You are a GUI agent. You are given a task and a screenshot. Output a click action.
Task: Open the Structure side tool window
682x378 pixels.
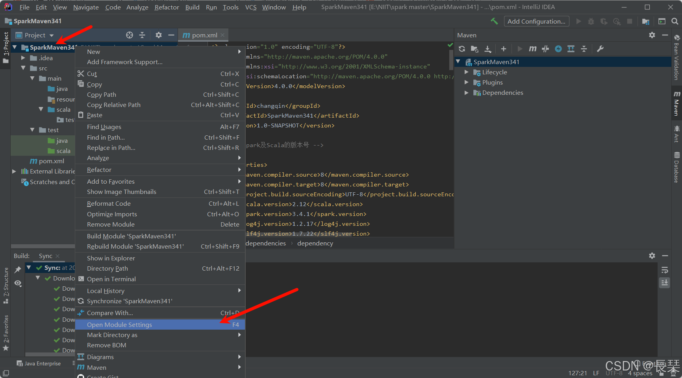pos(6,286)
